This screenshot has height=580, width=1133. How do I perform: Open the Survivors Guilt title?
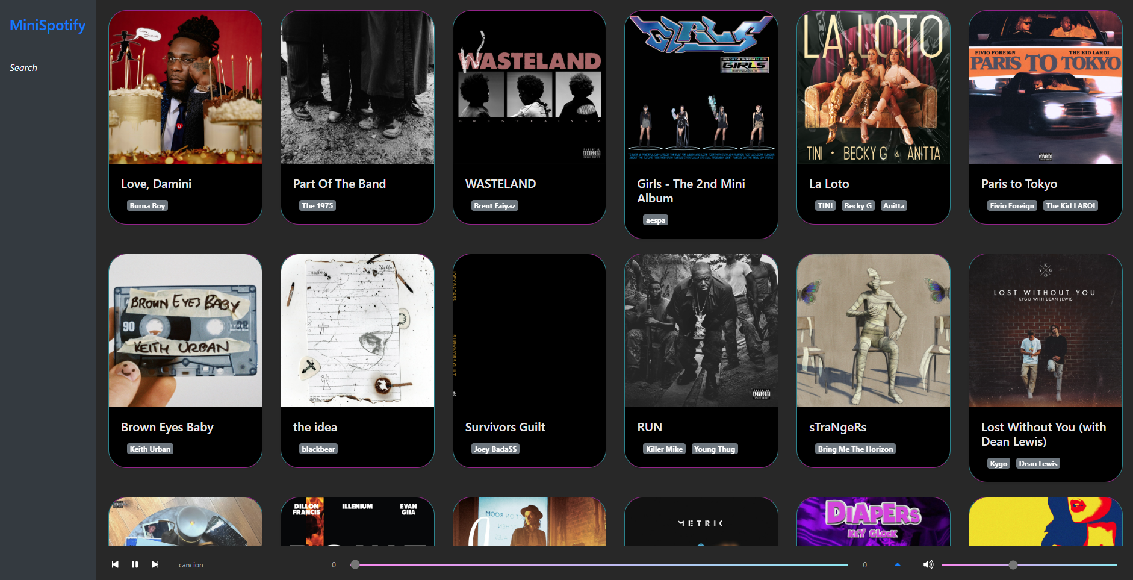click(x=505, y=427)
